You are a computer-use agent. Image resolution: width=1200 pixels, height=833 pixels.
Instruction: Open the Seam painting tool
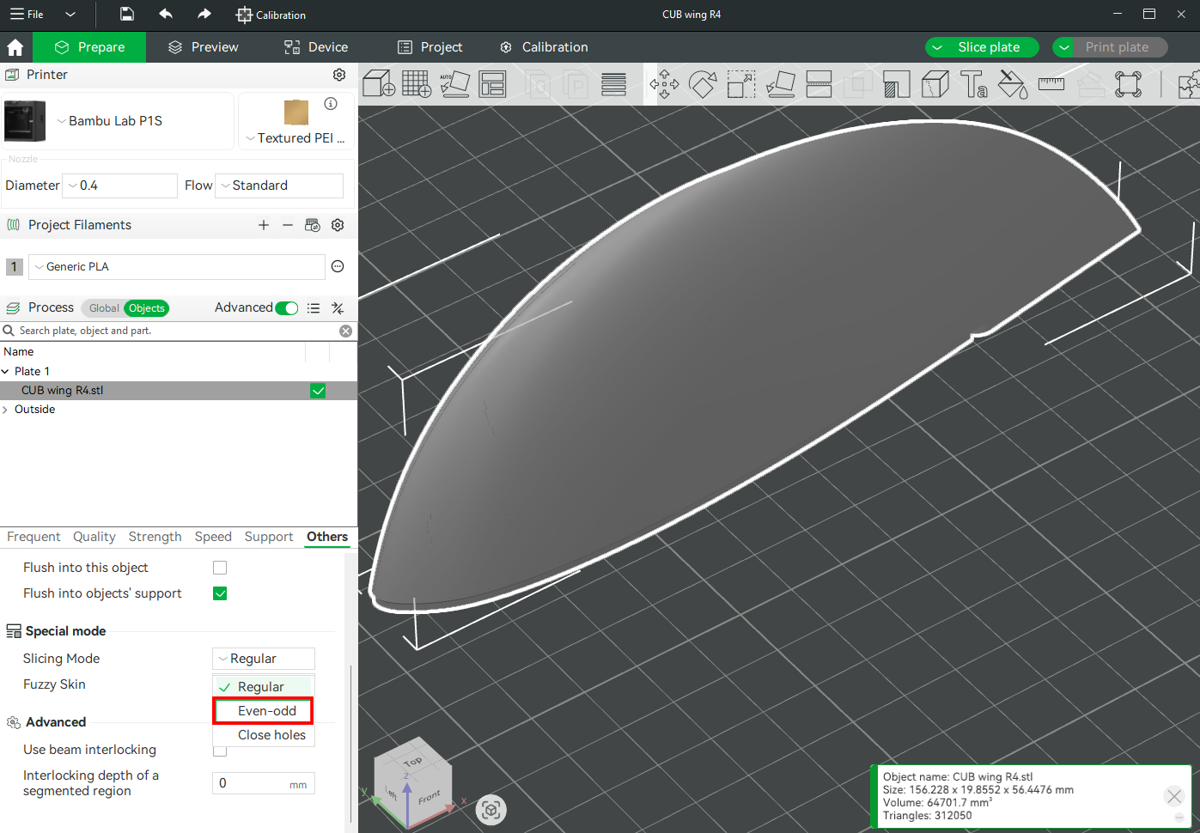coord(935,84)
